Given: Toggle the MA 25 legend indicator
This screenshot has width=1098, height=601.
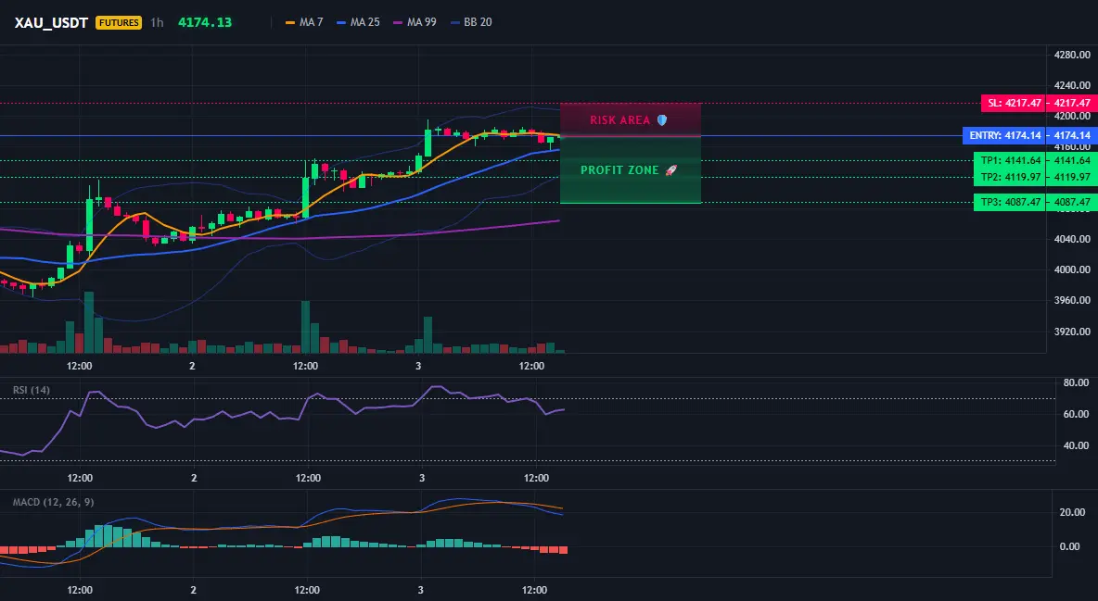Looking at the screenshot, I should tap(359, 22).
